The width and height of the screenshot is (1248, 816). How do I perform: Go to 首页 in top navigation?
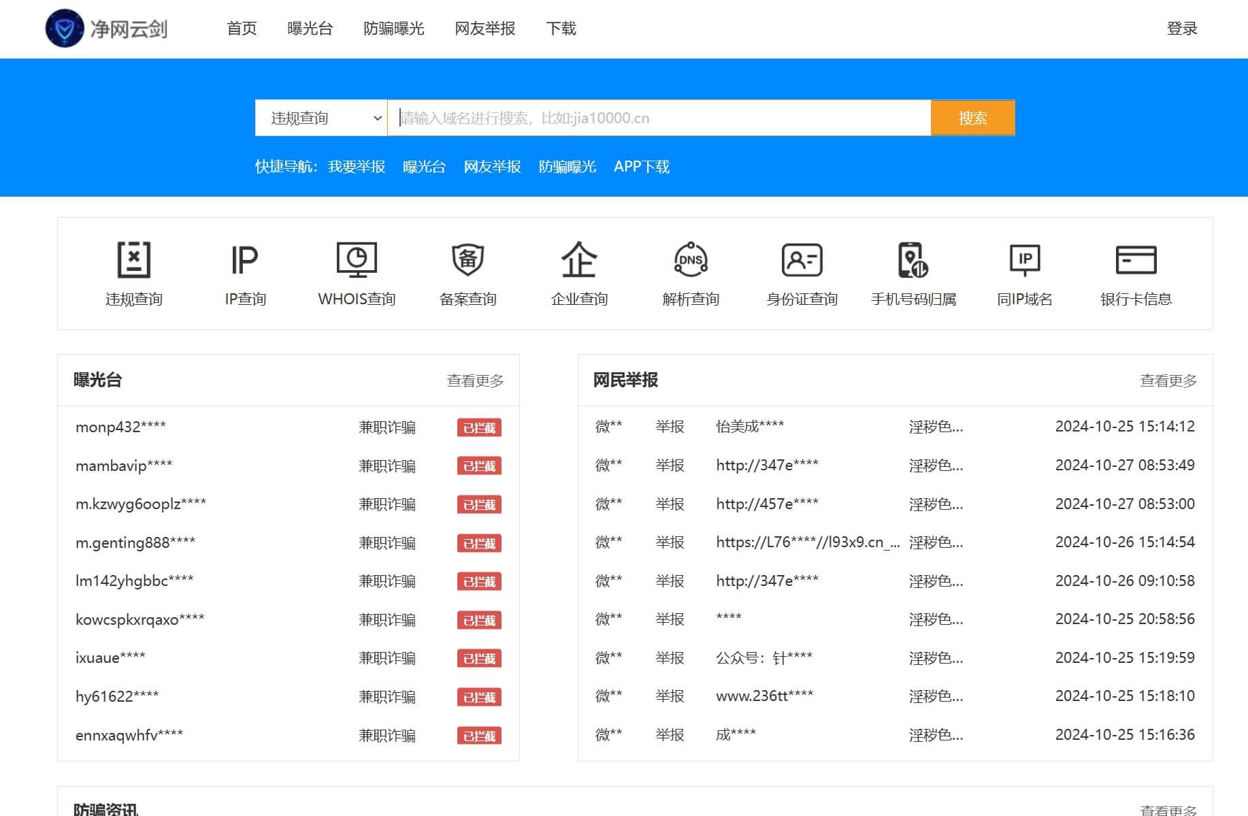[x=242, y=29]
